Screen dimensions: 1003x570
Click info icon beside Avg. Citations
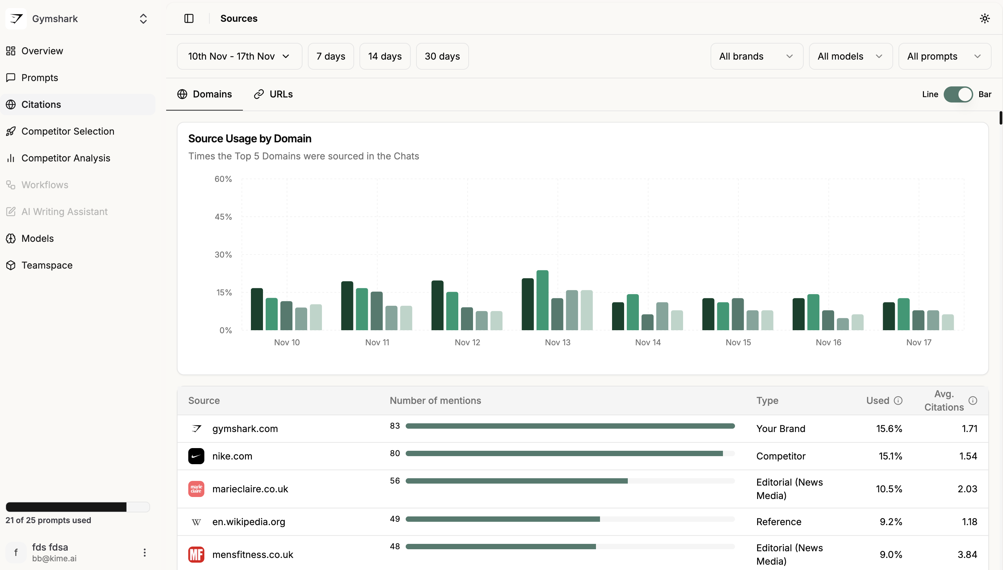tap(973, 401)
